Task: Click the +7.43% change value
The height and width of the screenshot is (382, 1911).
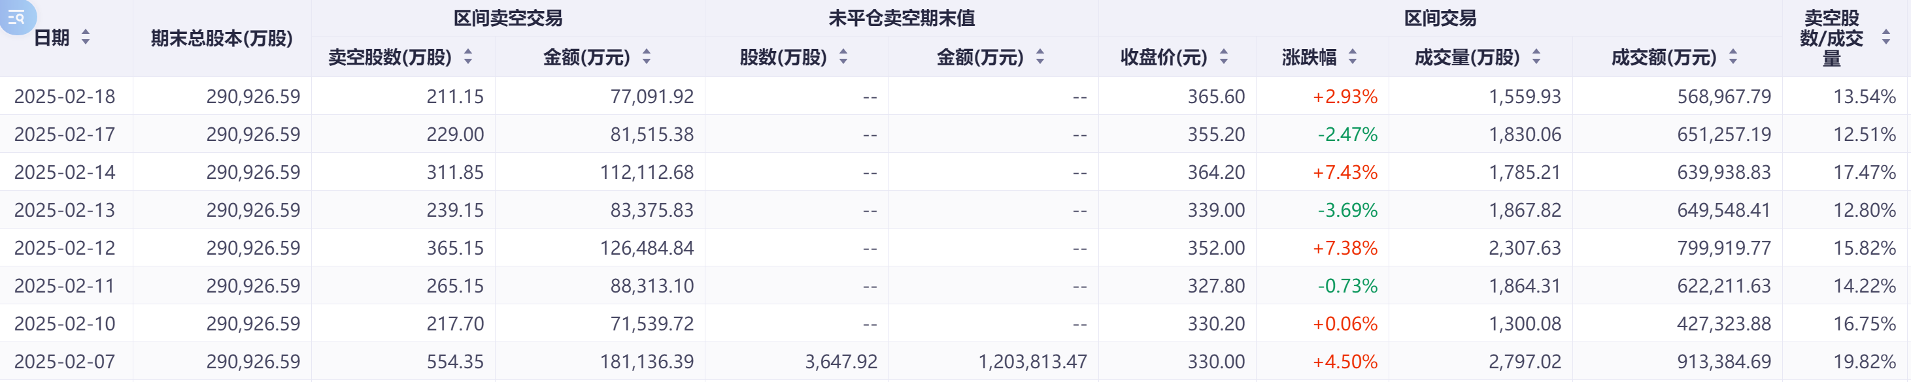Action: [1344, 172]
